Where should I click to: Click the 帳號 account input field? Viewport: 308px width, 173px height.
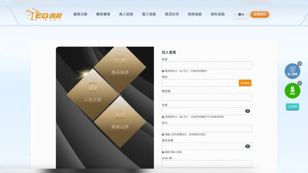(207, 65)
